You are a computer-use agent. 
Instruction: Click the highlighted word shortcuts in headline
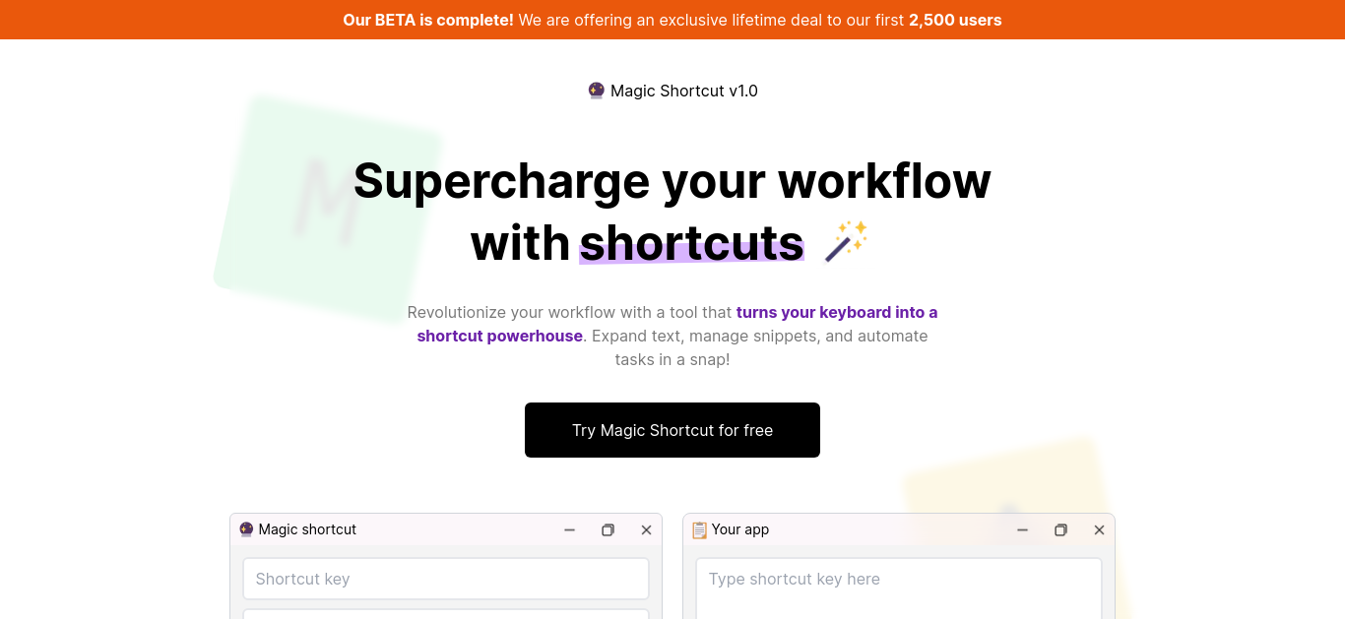[691, 242]
